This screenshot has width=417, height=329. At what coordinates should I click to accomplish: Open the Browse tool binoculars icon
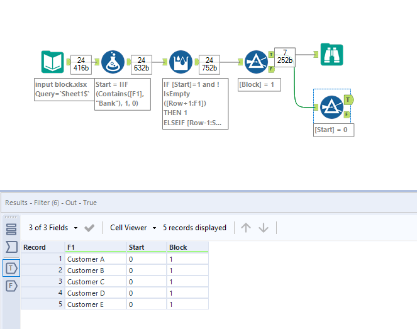331,55
